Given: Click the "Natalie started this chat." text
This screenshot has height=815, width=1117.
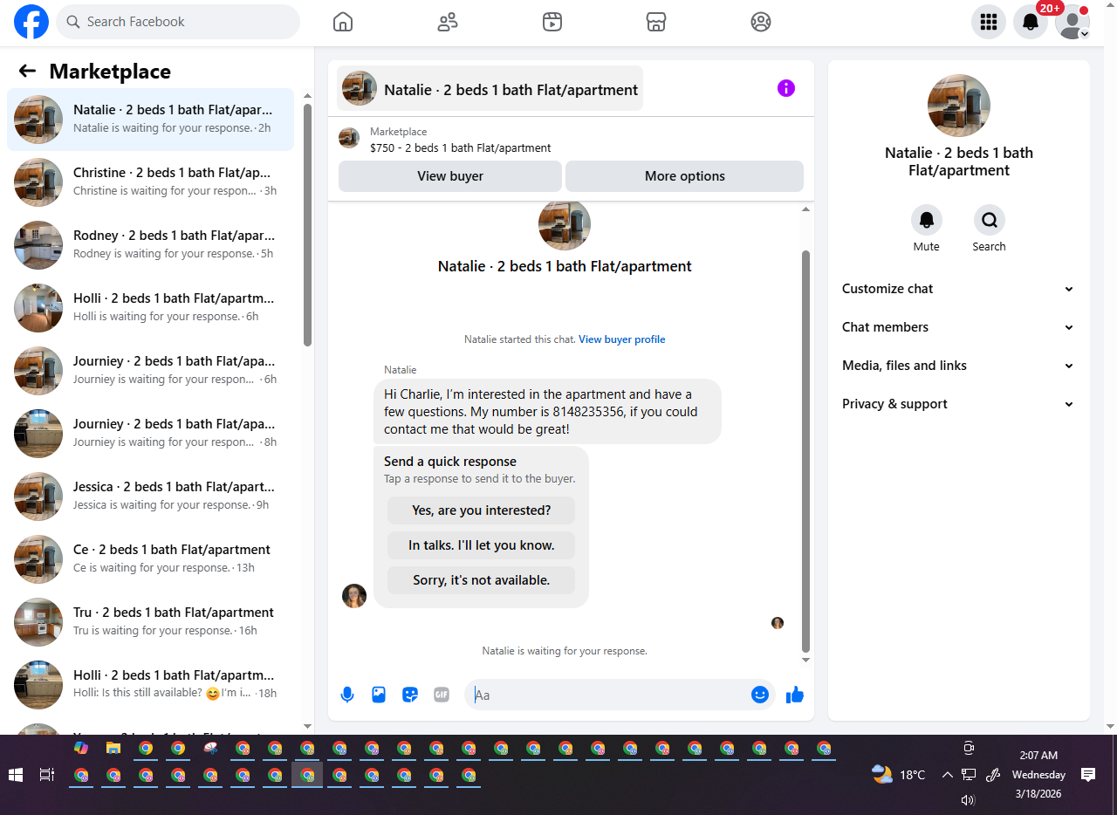Looking at the screenshot, I should [x=519, y=339].
